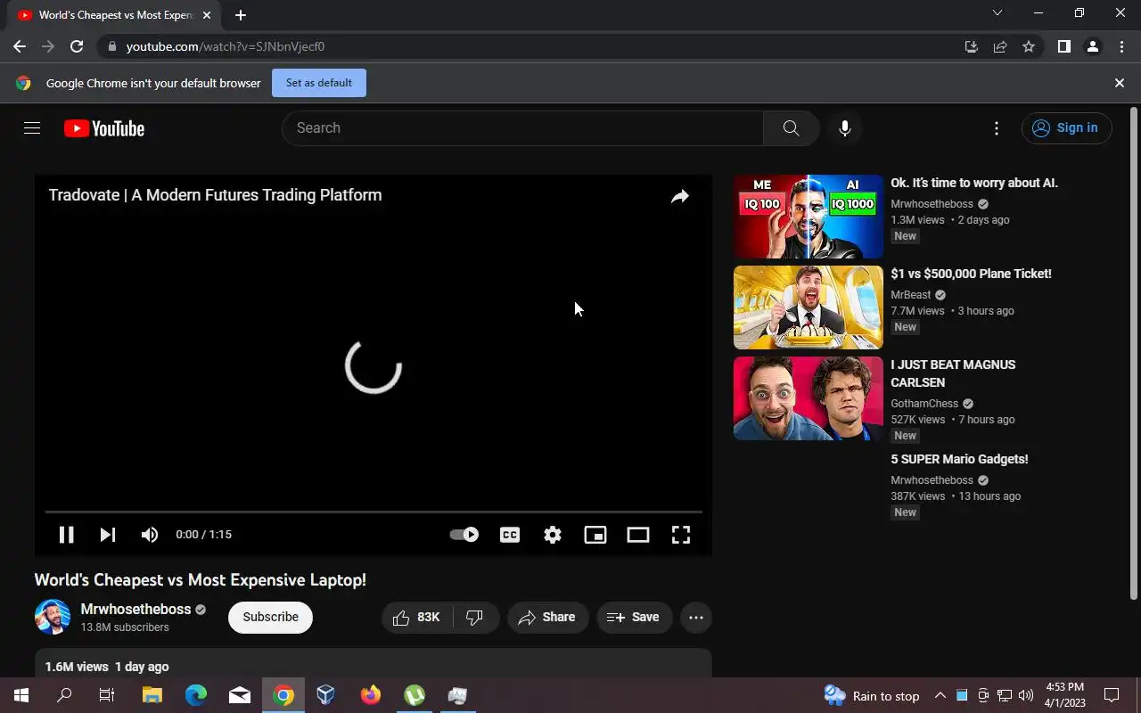Open File Explorer from taskbar
This screenshot has width=1141, height=713.
coord(152,695)
